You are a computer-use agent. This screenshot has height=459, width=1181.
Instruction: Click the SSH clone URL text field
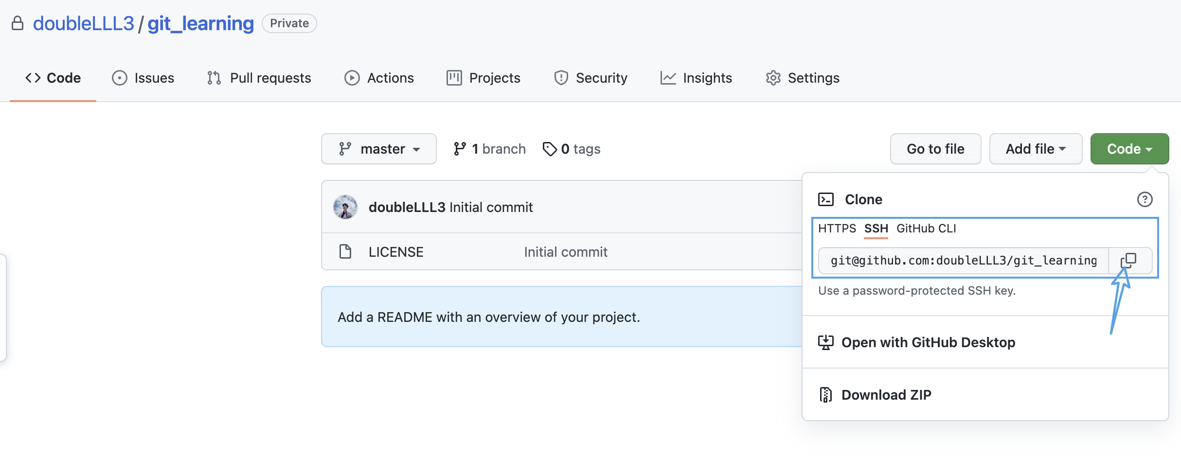[x=964, y=261]
